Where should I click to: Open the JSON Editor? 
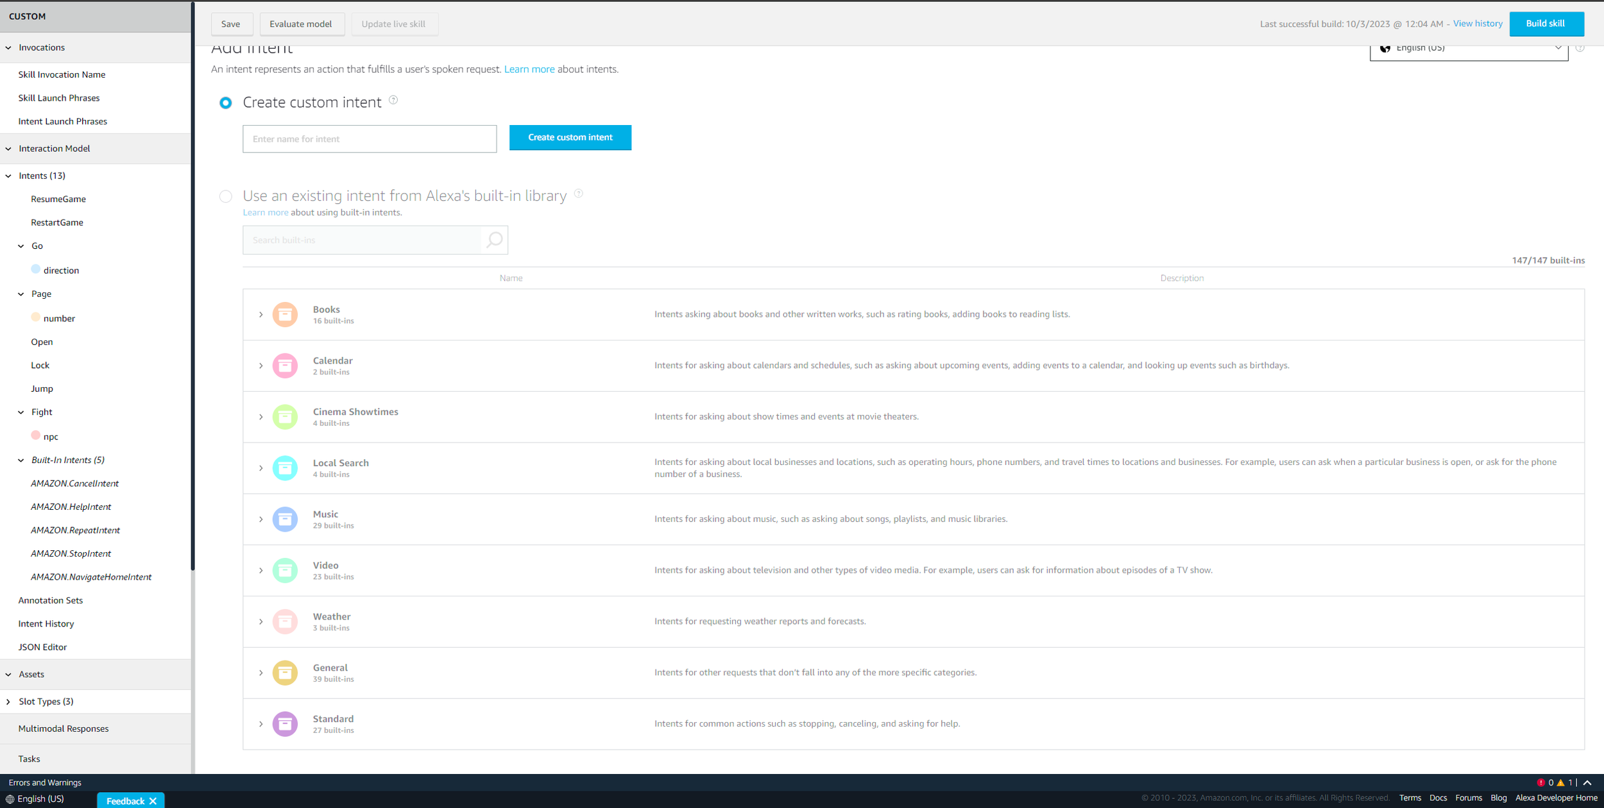[x=42, y=647]
